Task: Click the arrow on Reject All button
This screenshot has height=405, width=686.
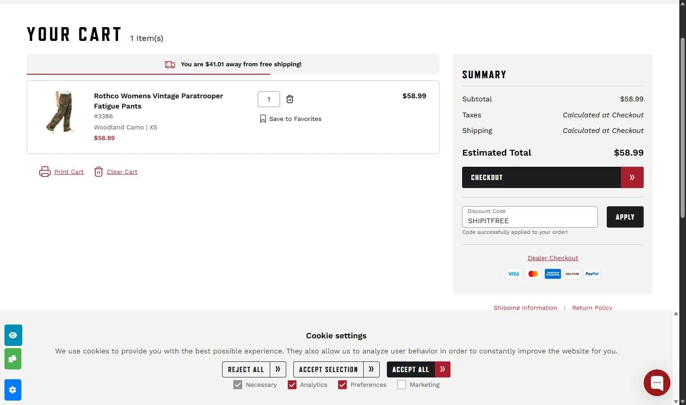Action: (x=278, y=369)
